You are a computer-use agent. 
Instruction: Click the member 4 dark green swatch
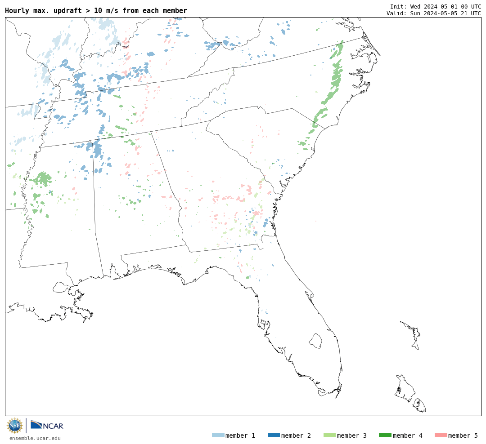[x=385, y=435]
